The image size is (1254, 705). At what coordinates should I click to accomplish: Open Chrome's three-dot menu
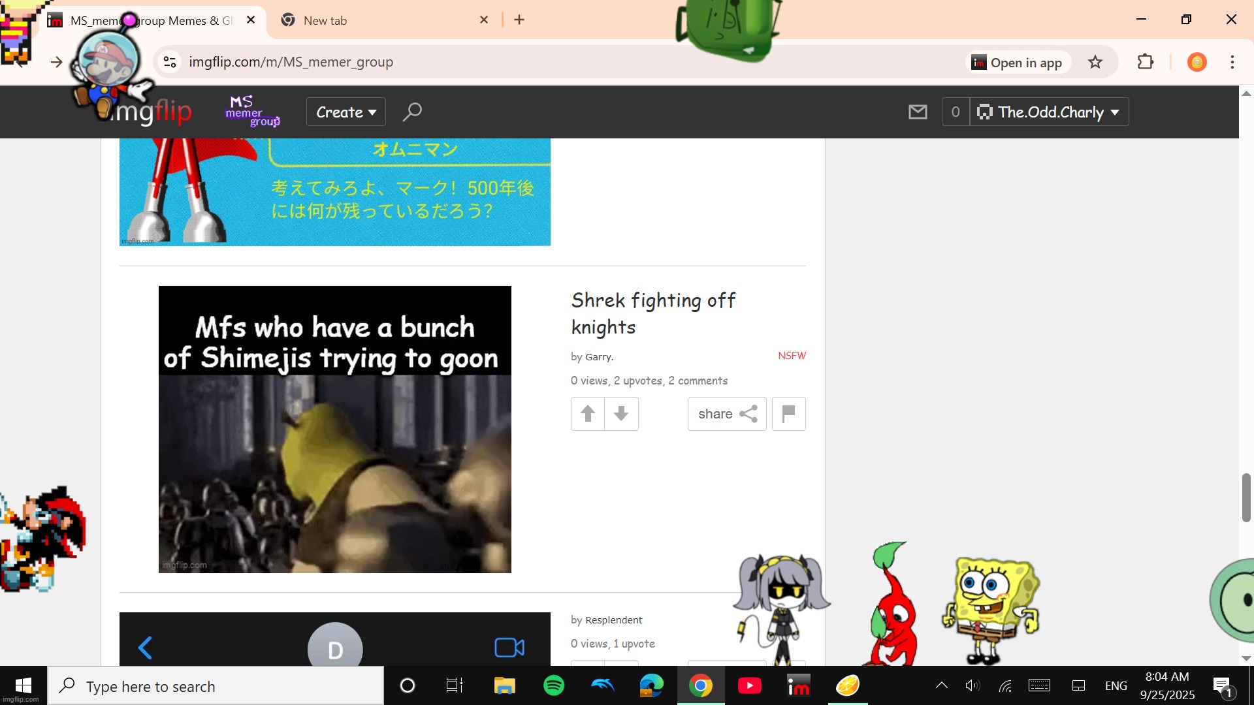[1232, 62]
